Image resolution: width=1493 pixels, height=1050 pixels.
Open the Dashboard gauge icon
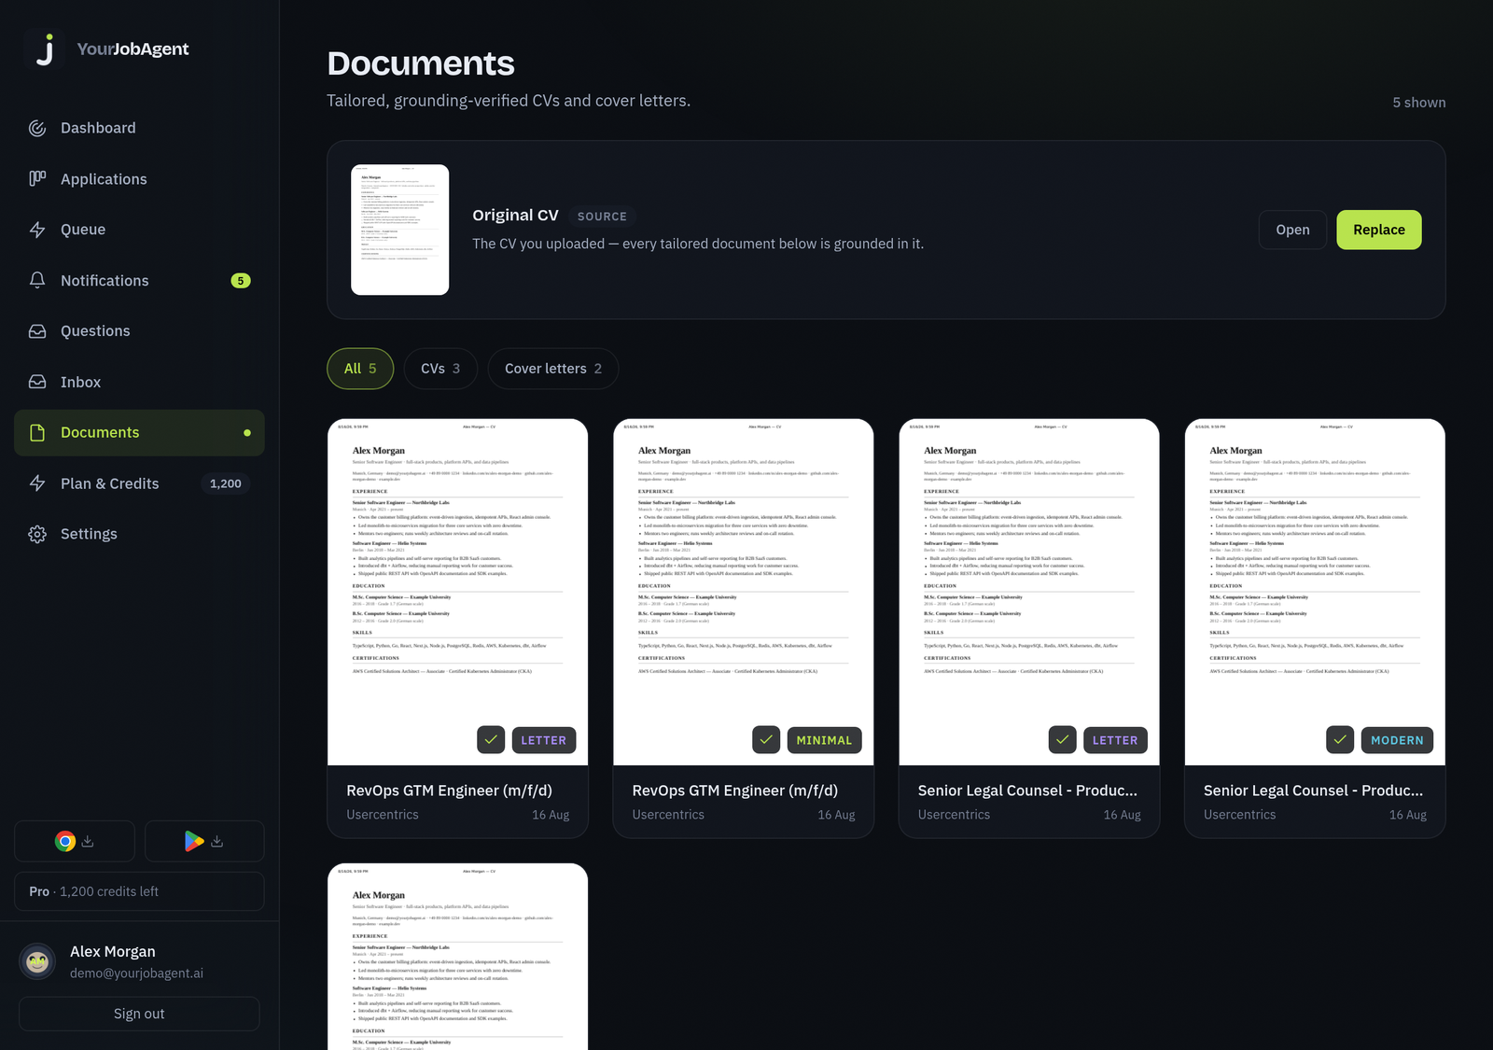[x=37, y=128]
